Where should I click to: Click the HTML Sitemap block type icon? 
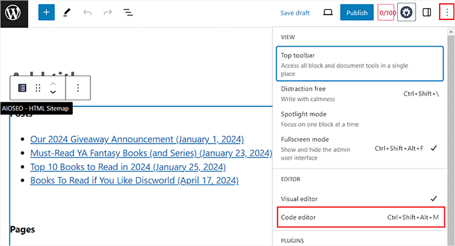pyautogui.click(x=22, y=88)
